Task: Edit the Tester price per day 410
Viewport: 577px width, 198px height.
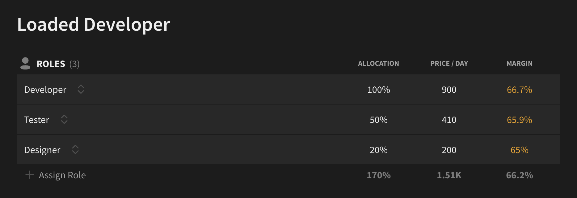Action: (449, 120)
